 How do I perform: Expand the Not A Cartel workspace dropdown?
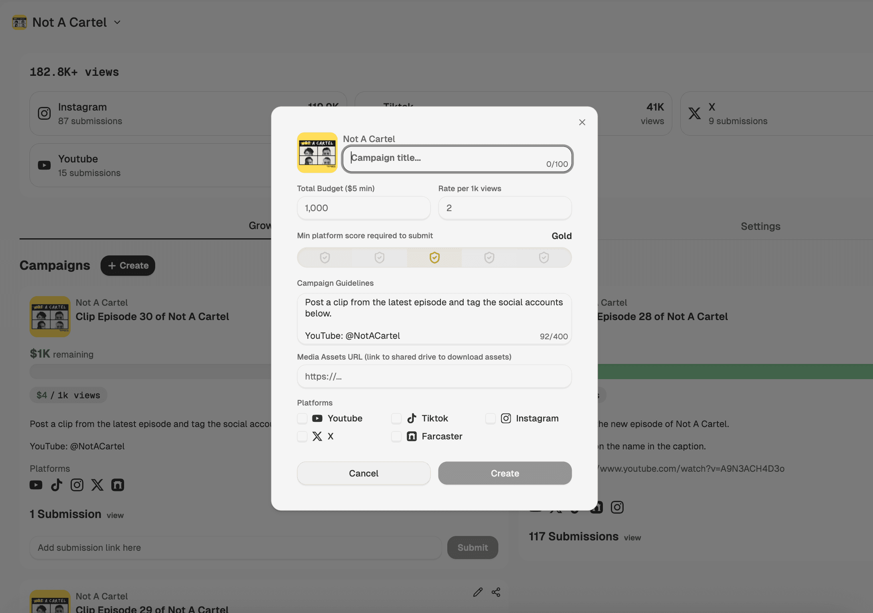[x=117, y=22]
